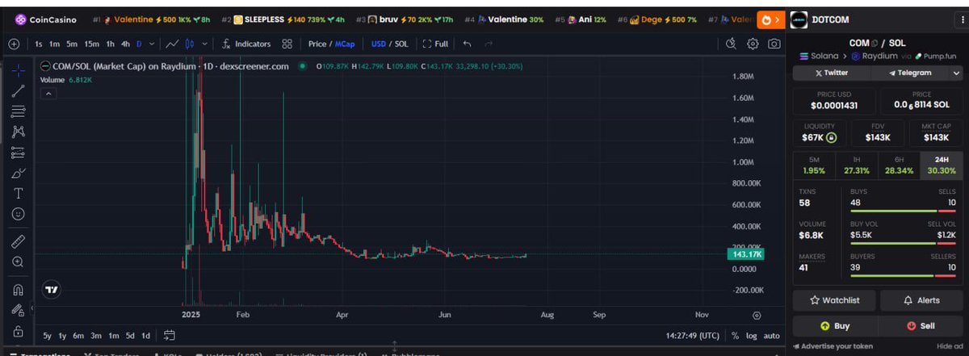Set chart currency to SOL
The image size is (969, 356).
point(401,44)
